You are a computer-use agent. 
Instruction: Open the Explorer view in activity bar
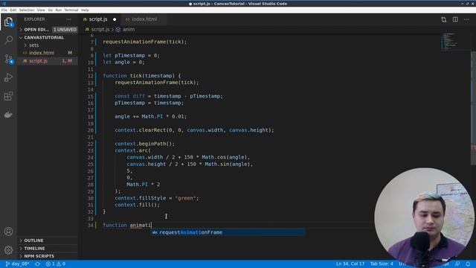click(x=8, y=22)
